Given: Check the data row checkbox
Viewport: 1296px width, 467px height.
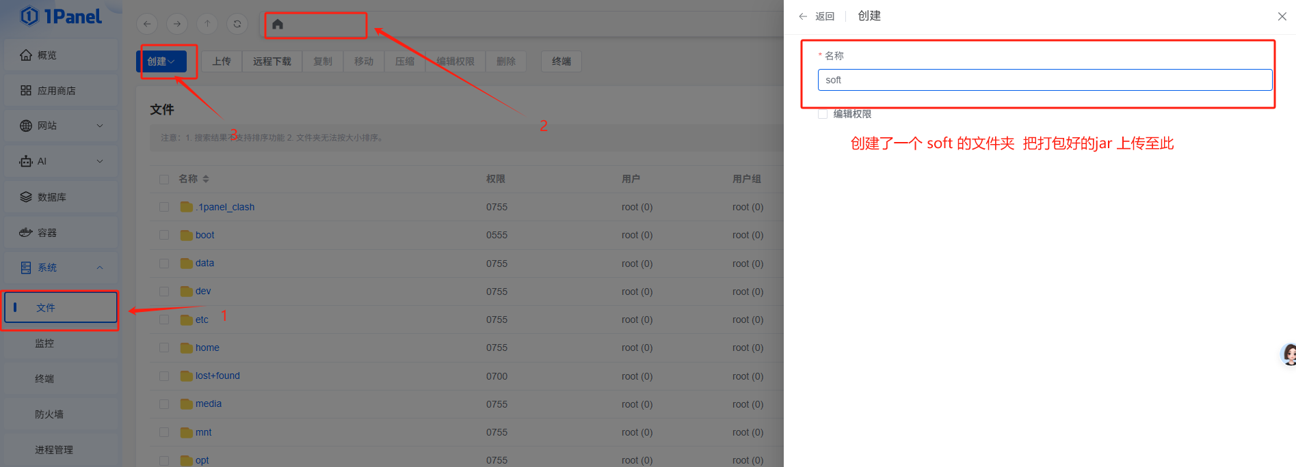Looking at the screenshot, I should point(164,263).
